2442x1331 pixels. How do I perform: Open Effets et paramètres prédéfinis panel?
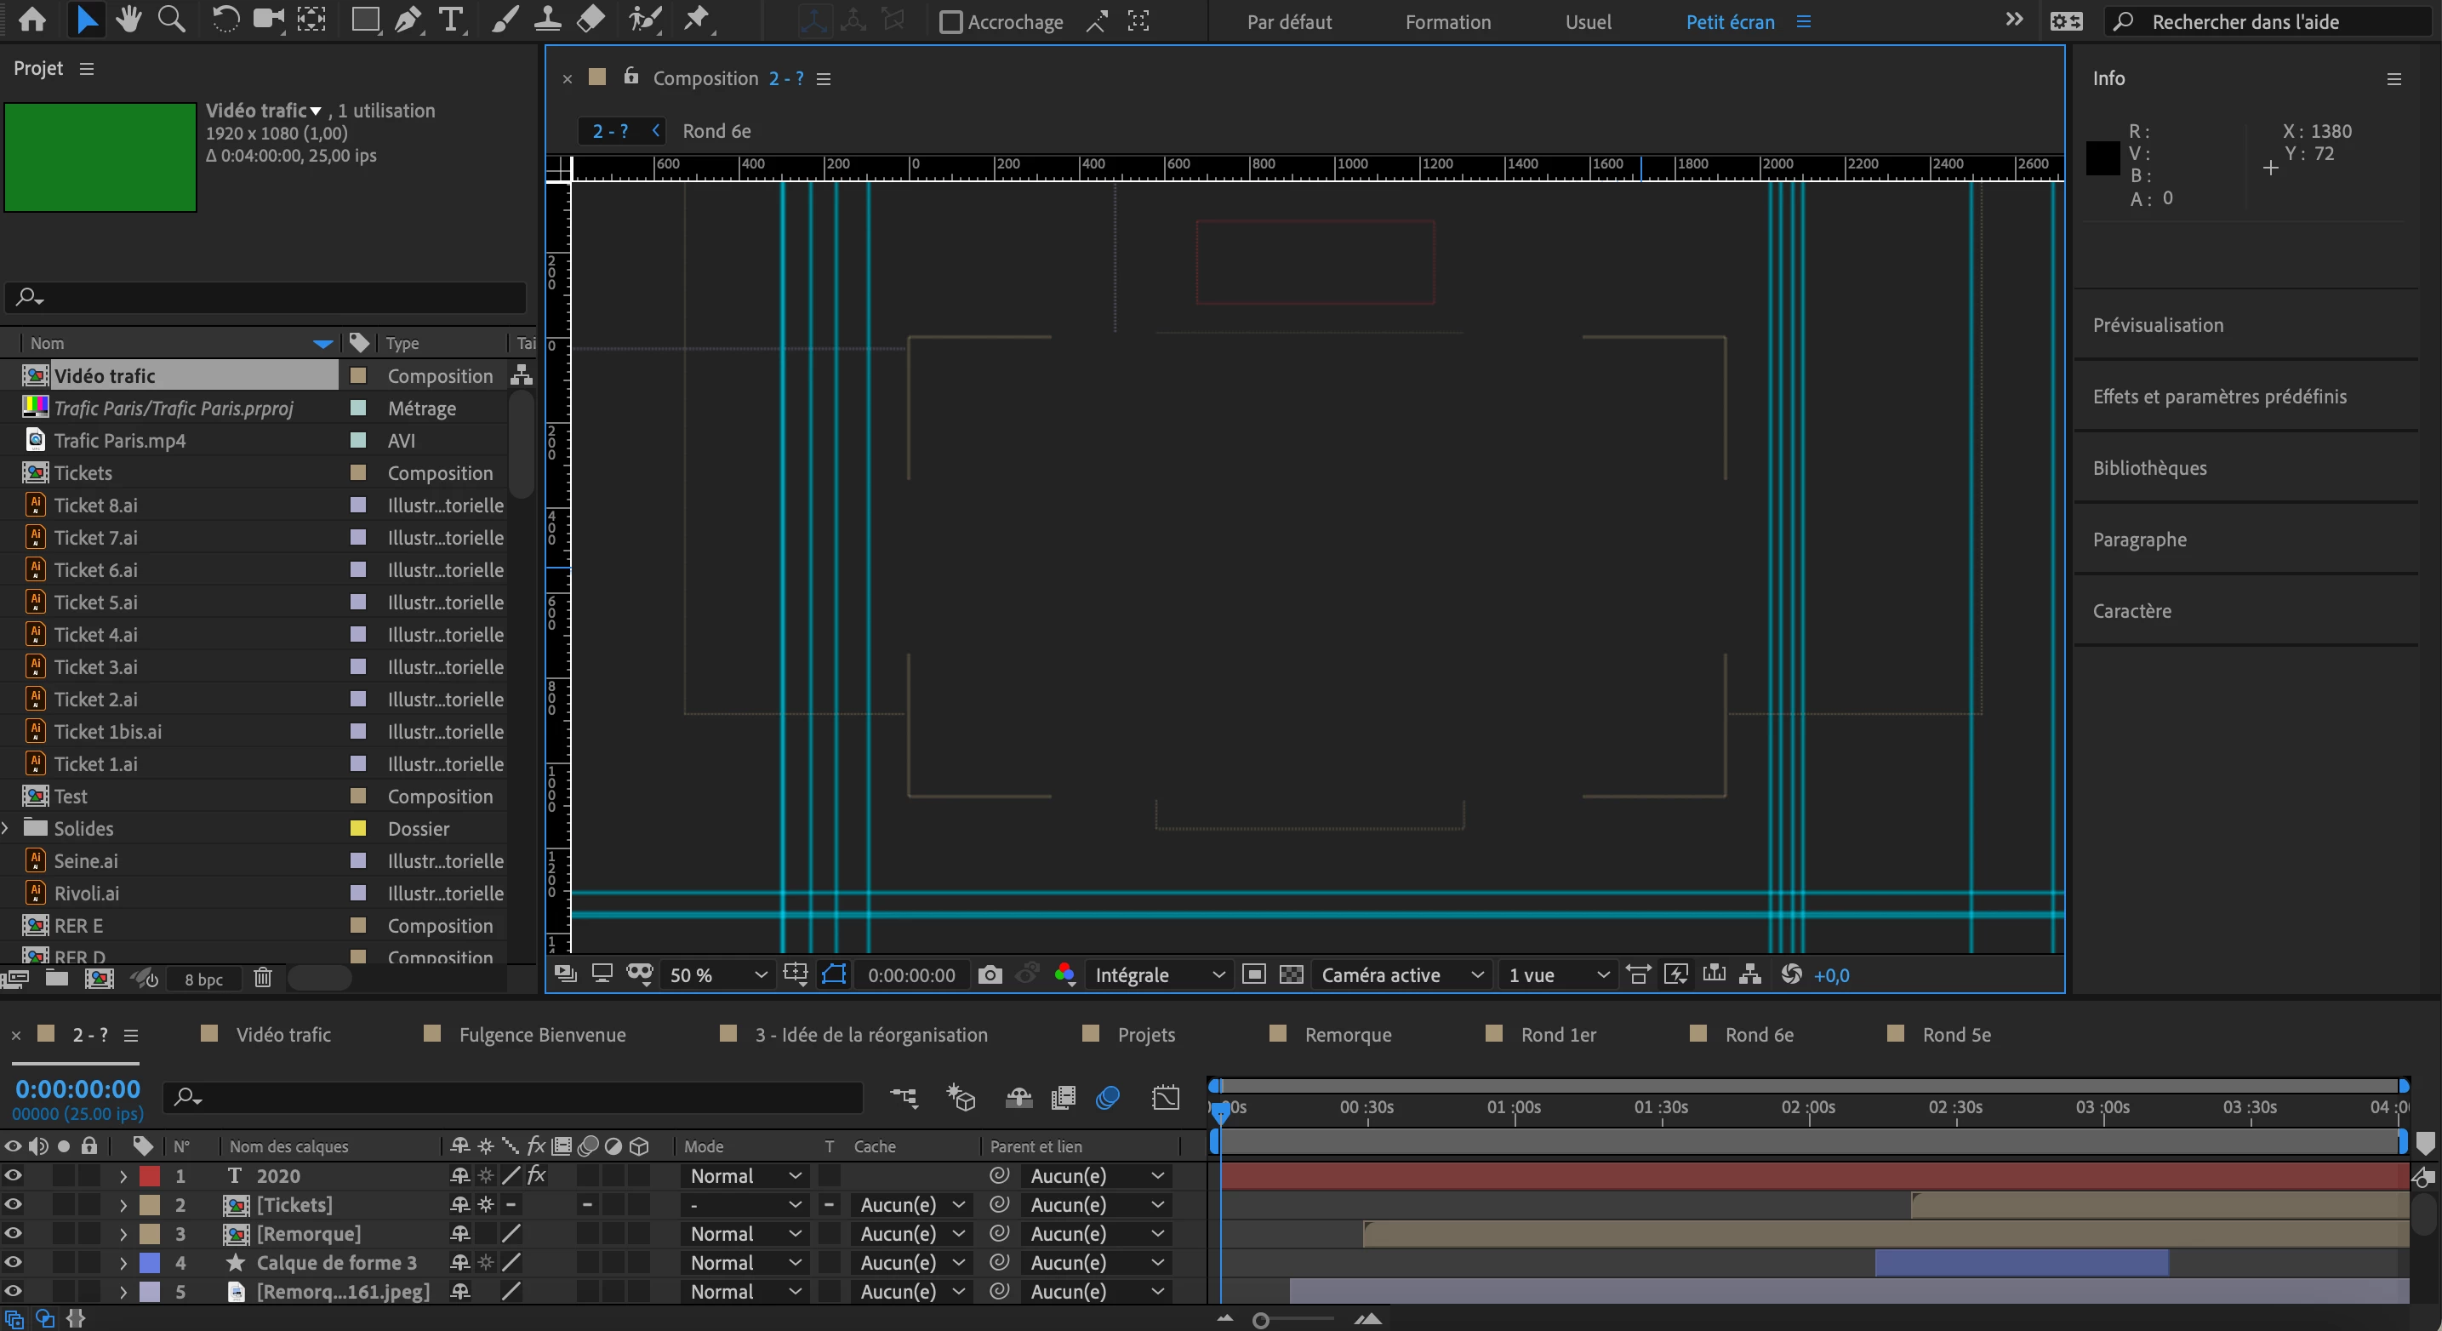click(x=2219, y=397)
